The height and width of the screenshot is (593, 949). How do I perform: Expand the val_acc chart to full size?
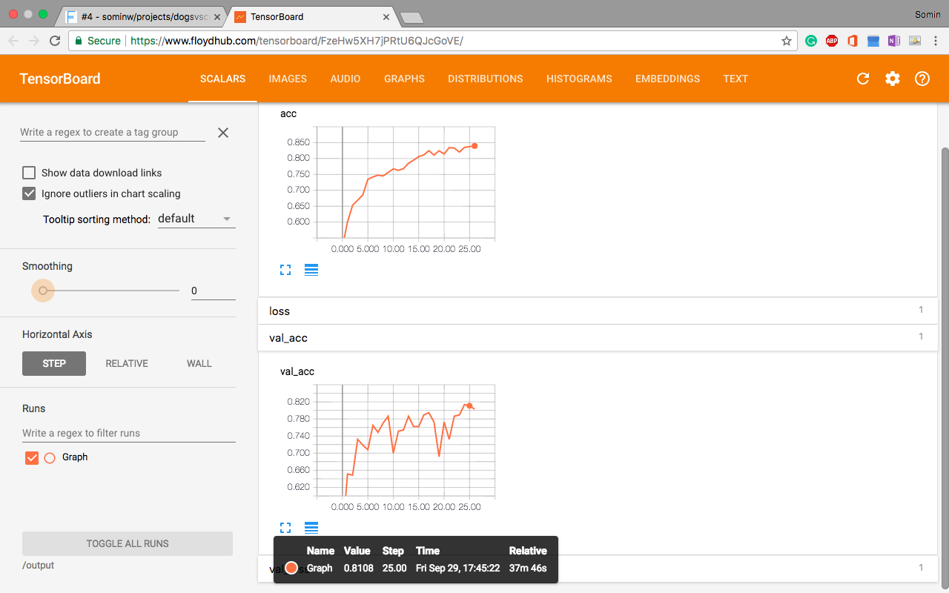[285, 528]
